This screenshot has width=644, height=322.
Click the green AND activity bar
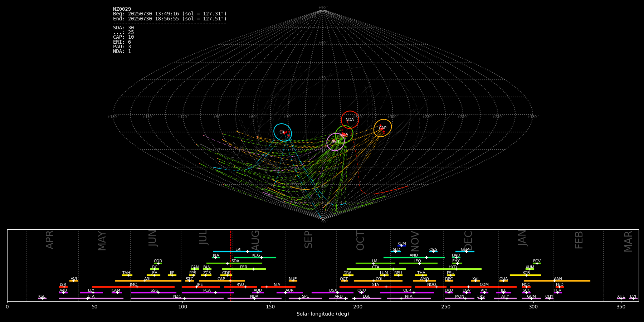click(x=414, y=257)
